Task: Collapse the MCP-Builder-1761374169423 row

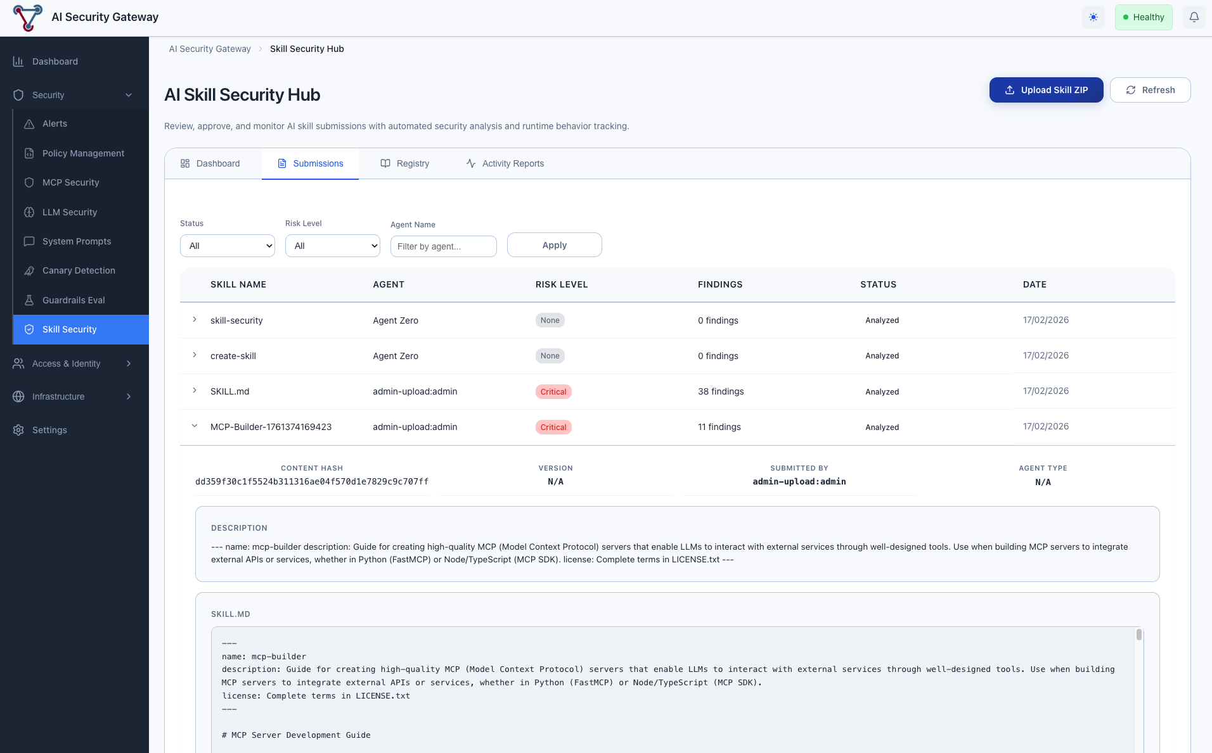Action: point(195,426)
